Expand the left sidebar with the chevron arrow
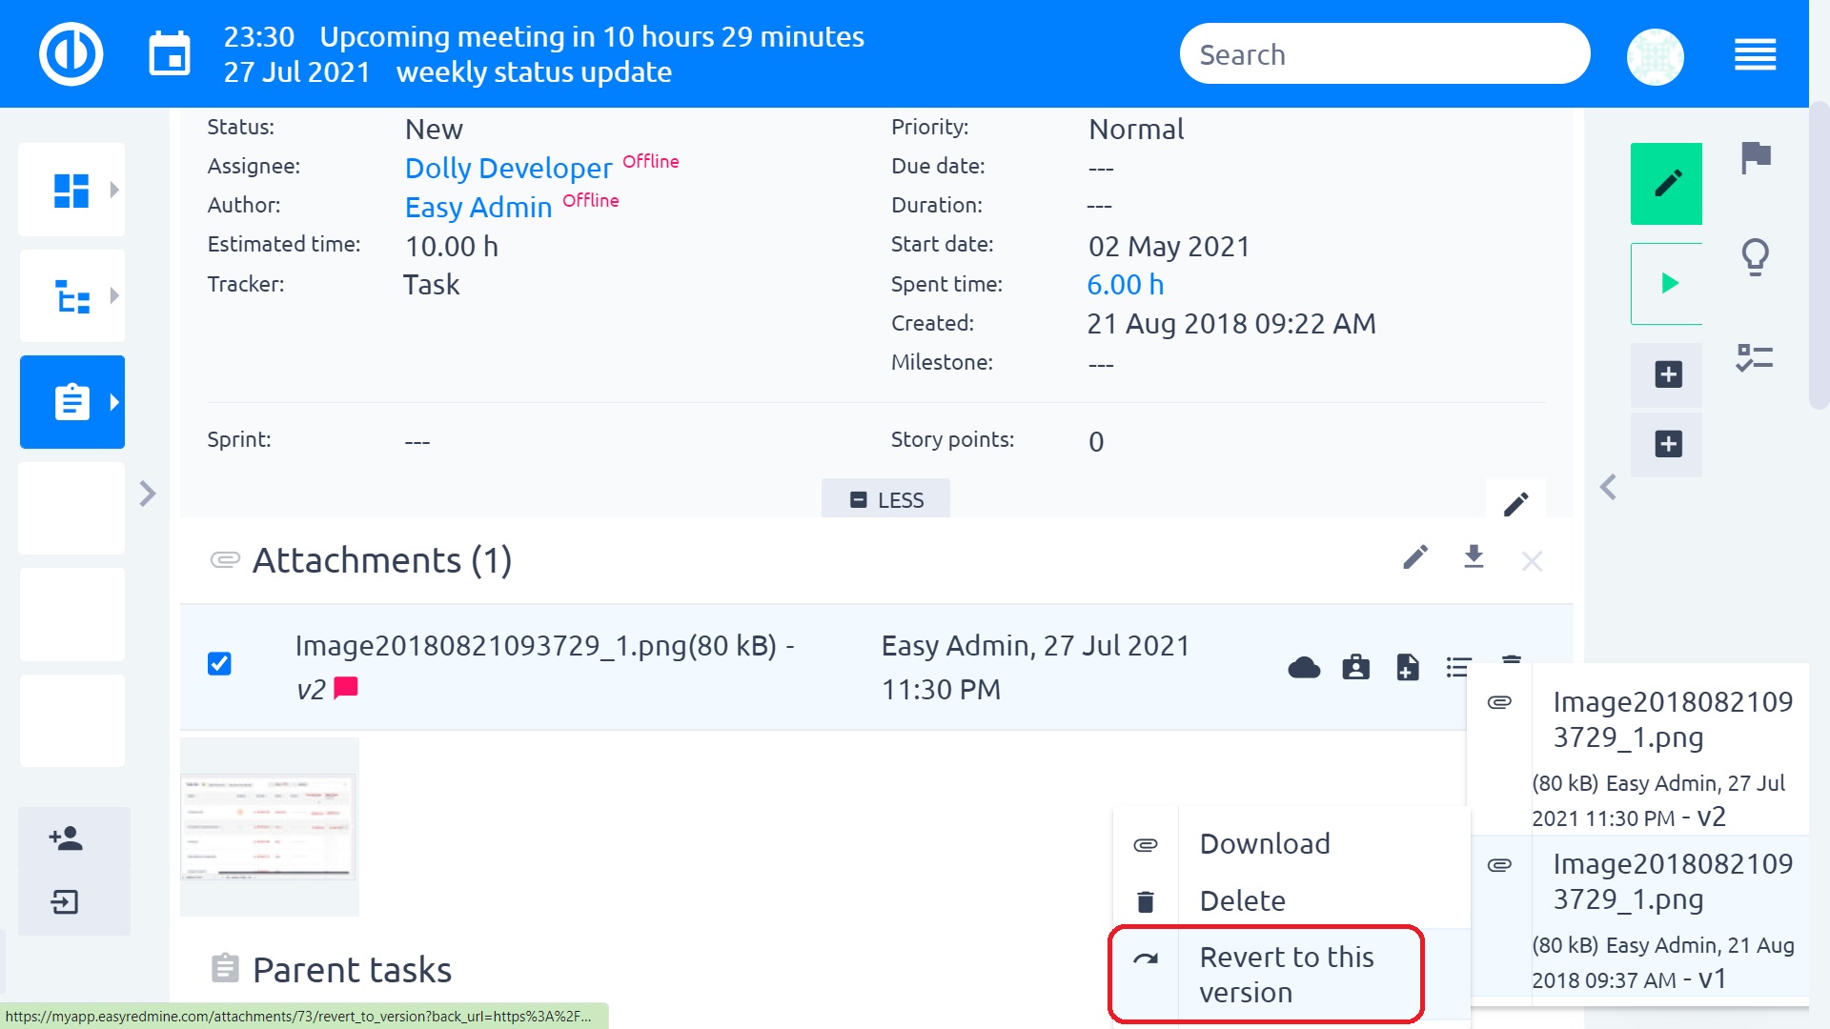The image size is (1830, 1029). point(148,494)
